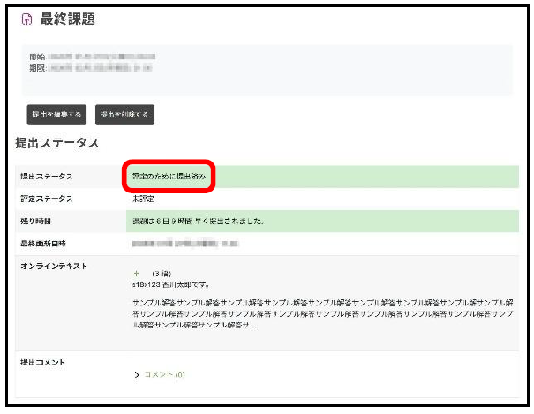Expand comments using the chevron arrow
This screenshot has width=534, height=414.
[x=136, y=375]
